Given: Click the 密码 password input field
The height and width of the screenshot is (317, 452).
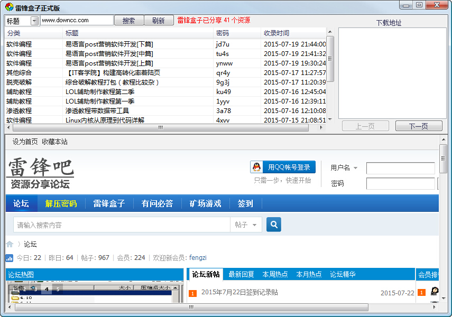Looking at the screenshot, I should coord(400,183).
